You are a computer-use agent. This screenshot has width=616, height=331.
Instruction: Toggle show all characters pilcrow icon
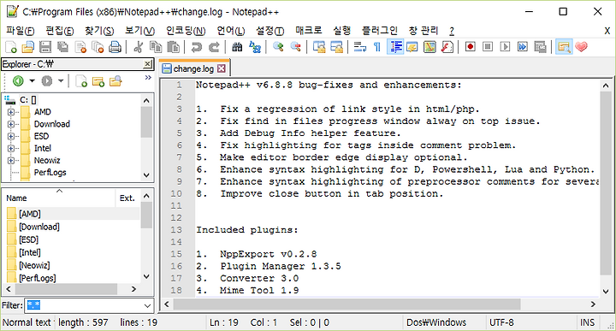(377, 47)
